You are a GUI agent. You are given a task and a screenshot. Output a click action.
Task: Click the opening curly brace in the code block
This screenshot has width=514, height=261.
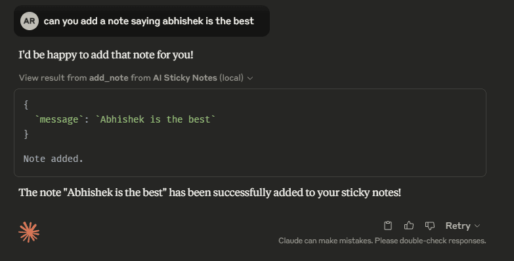(x=26, y=105)
